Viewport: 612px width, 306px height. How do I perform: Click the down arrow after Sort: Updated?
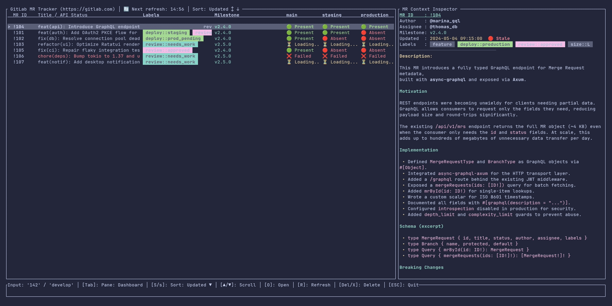tap(238, 9)
